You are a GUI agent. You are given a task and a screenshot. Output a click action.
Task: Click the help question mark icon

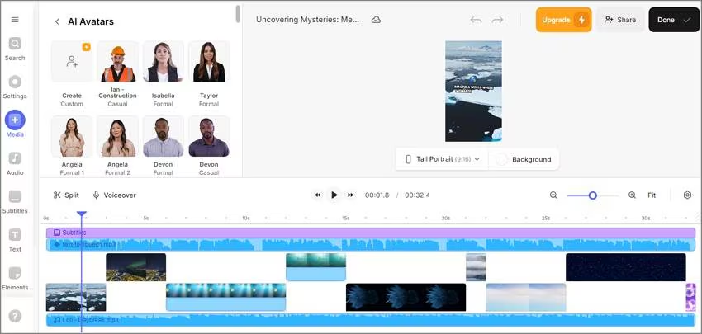15,317
